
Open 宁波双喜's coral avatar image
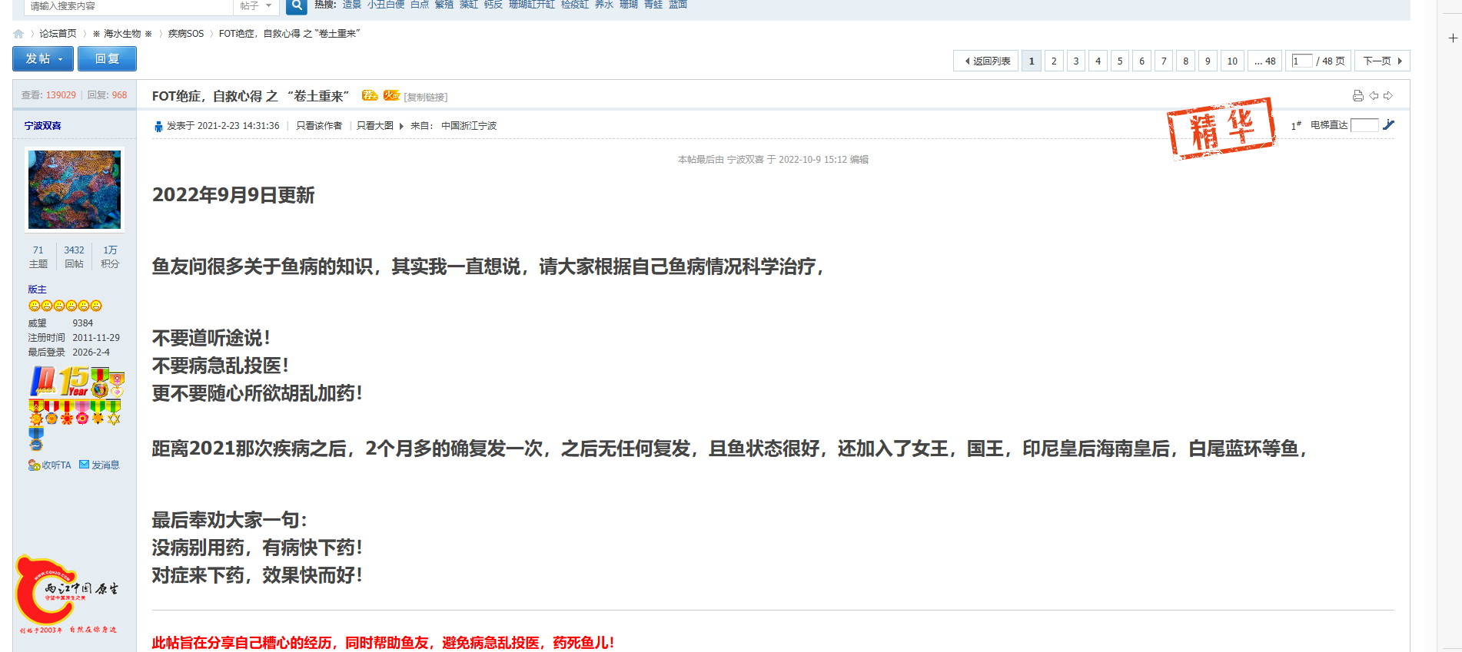pos(75,190)
